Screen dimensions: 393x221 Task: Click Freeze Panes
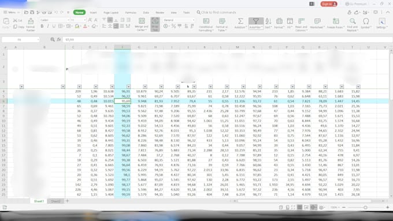pyautogui.click(x=336, y=23)
